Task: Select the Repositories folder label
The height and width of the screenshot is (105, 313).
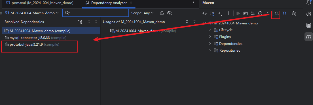Action: click(230, 50)
